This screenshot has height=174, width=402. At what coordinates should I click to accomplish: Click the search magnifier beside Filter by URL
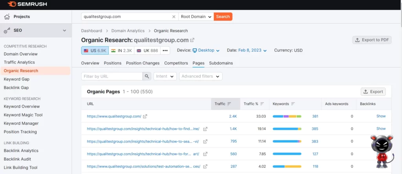tap(147, 76)
